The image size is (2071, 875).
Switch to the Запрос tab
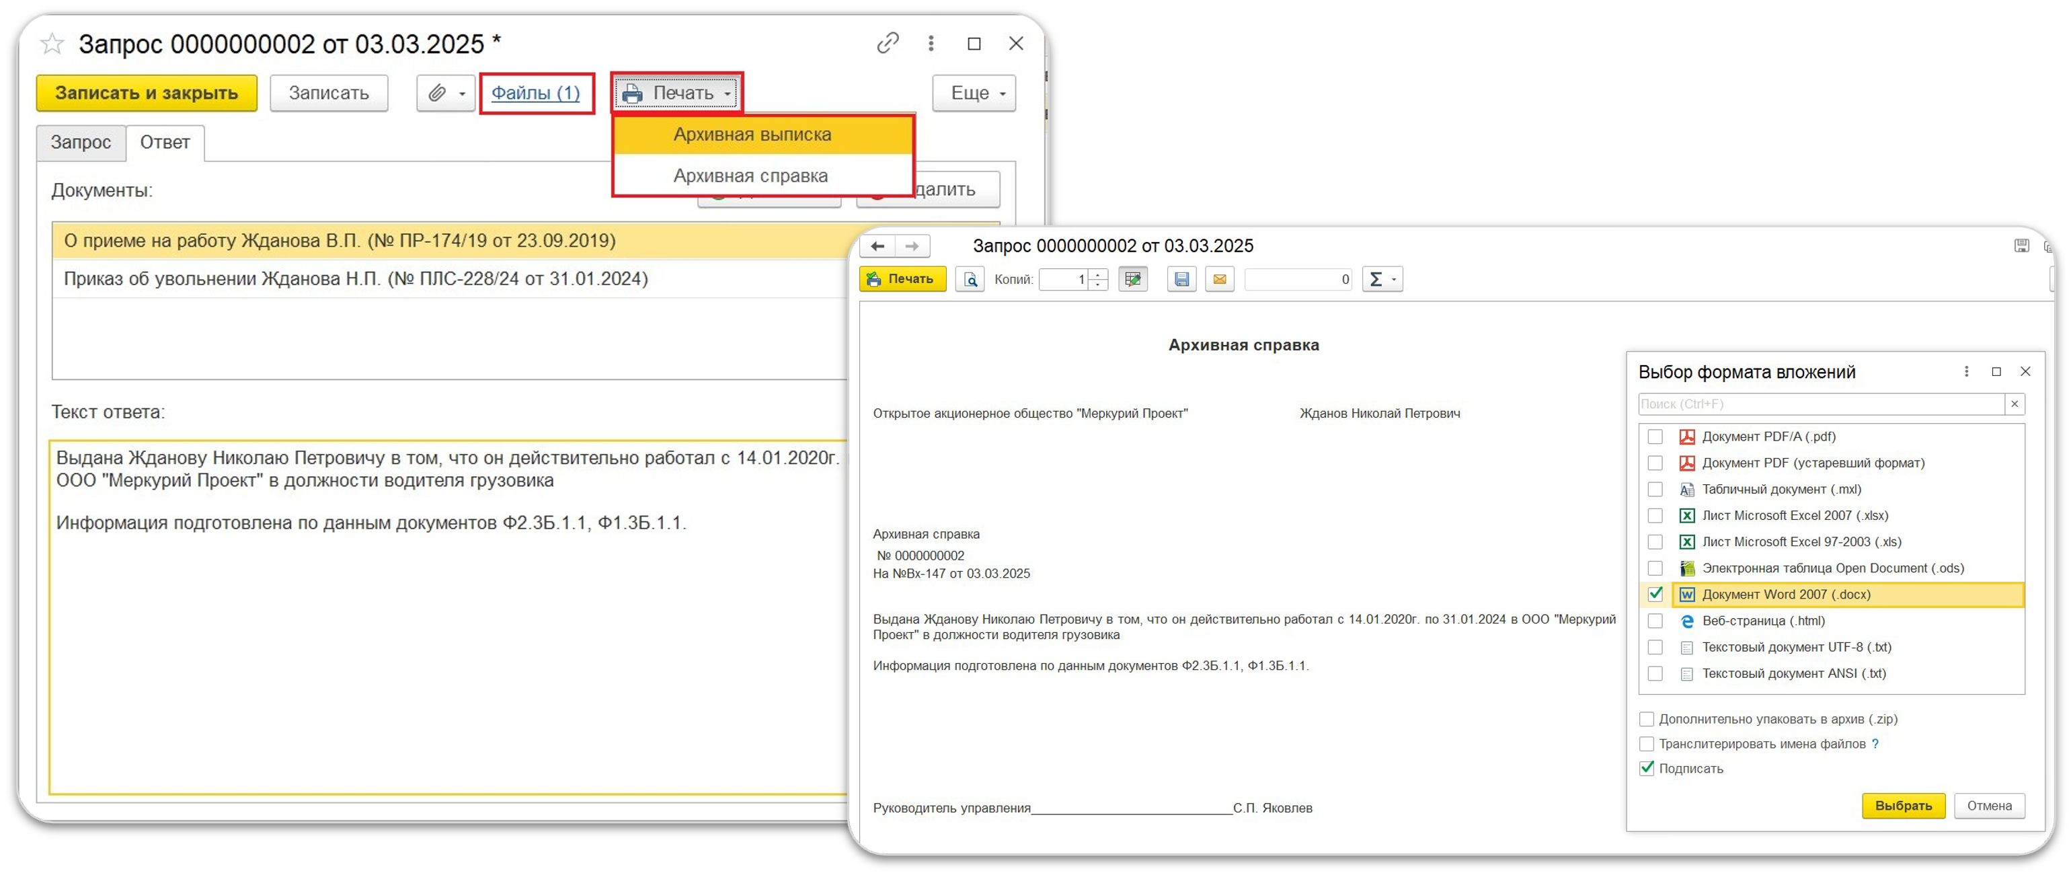[x=81, y=143]
